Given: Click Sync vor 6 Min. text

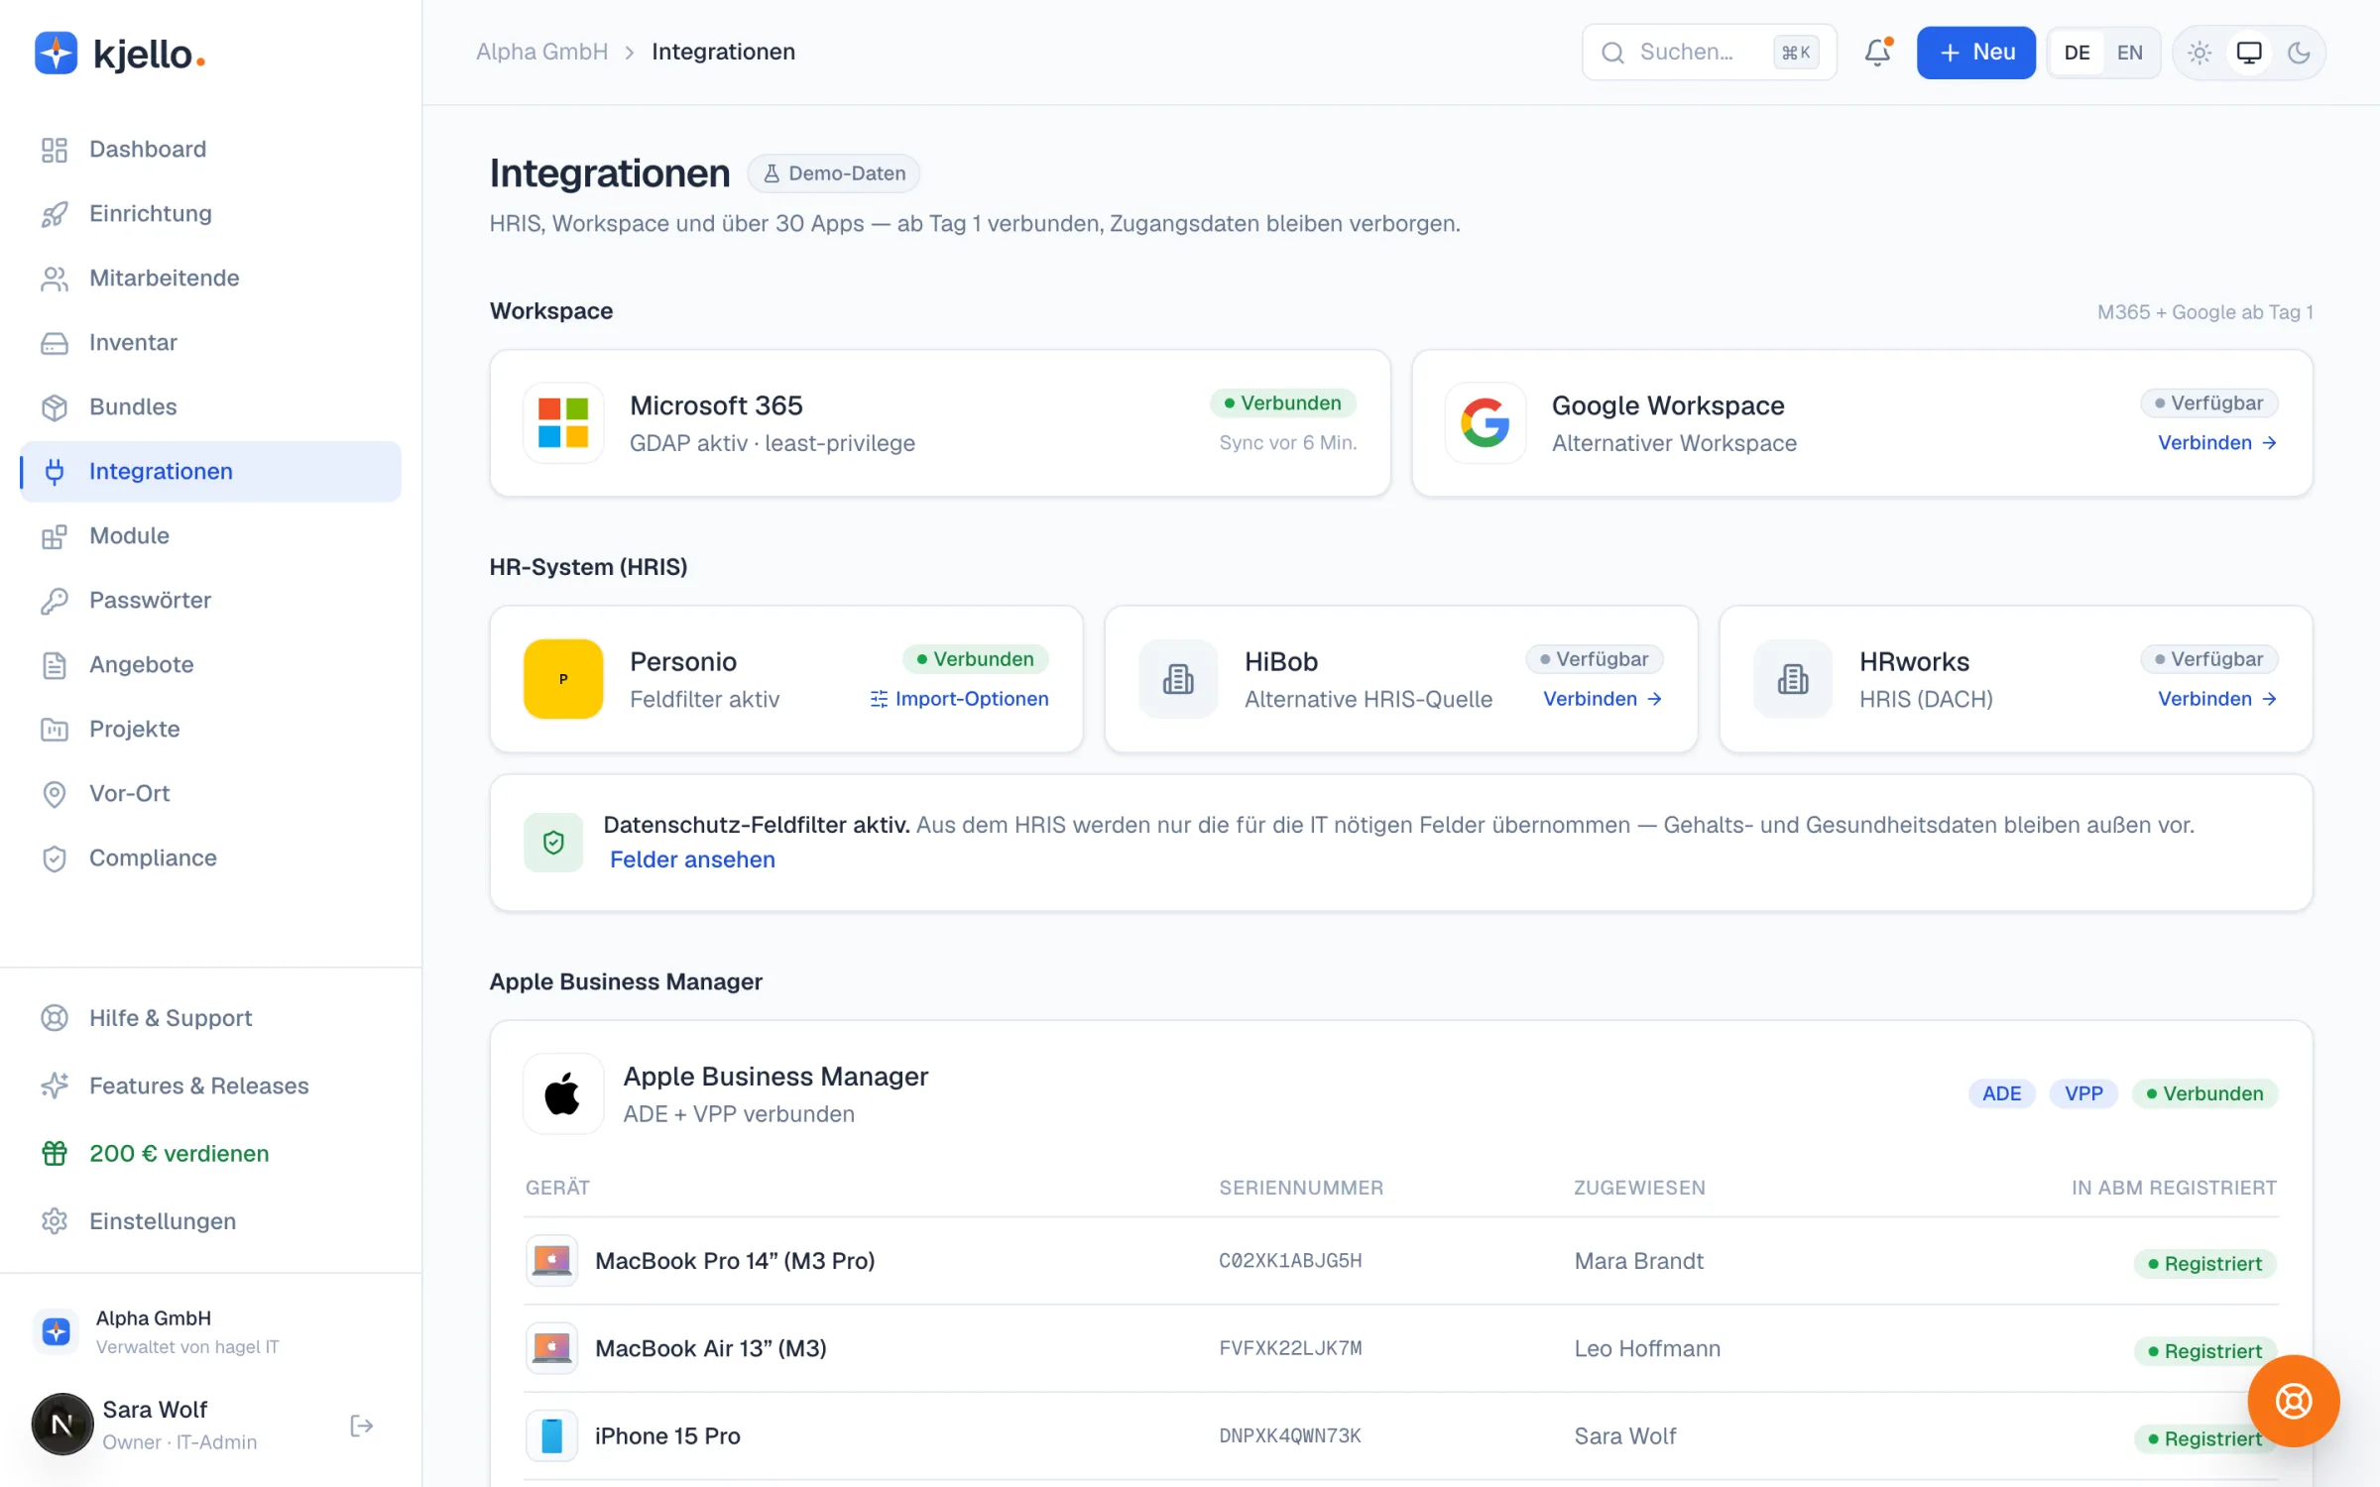Looking at the screenshot, I should (1287, 443).
